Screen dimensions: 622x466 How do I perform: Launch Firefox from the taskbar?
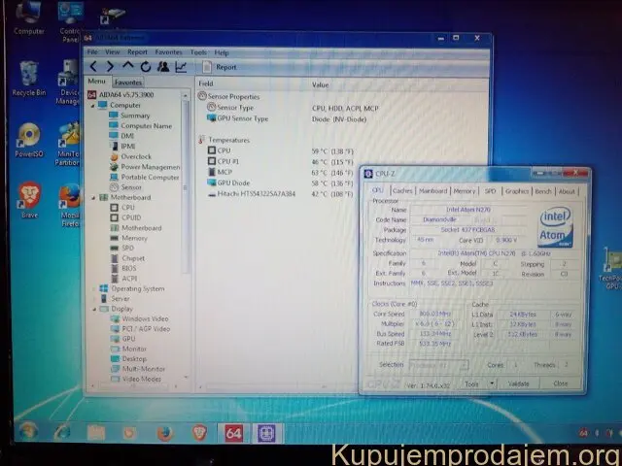pos(165,432)
